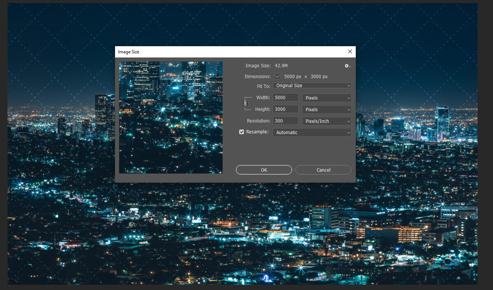493x290 pixels.
Task: Click the Width input field showing 5000
Action: pyautogui.click(x=285, y=98)
